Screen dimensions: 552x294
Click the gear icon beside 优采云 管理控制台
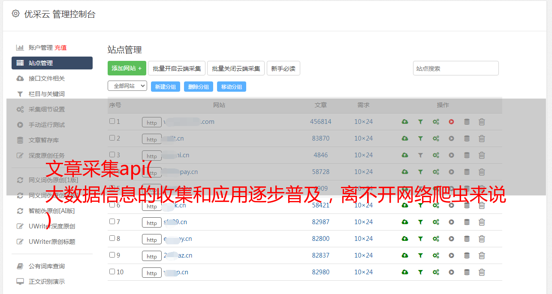[16, 14]
